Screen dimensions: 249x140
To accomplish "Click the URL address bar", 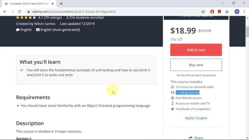I will [x=116, y=12].
